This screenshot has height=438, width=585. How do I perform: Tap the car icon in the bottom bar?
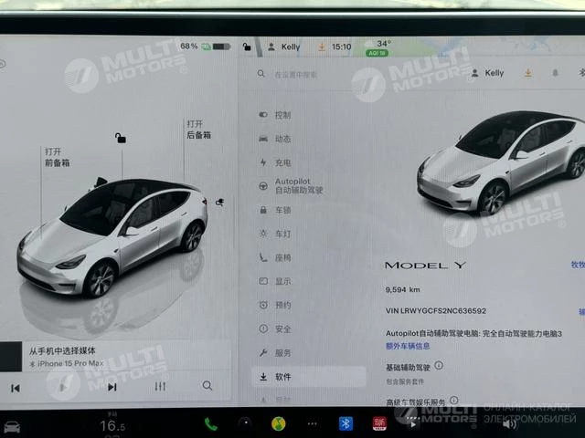[11, 427]
